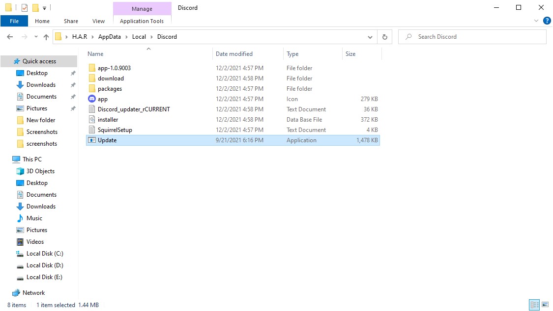Select Network in the navigation pane

click(33, 293)
